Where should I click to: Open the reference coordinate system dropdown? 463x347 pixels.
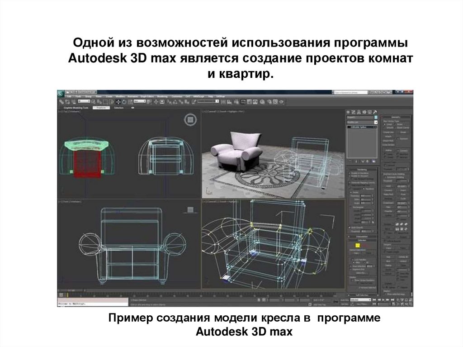click(x=139, y=101)
